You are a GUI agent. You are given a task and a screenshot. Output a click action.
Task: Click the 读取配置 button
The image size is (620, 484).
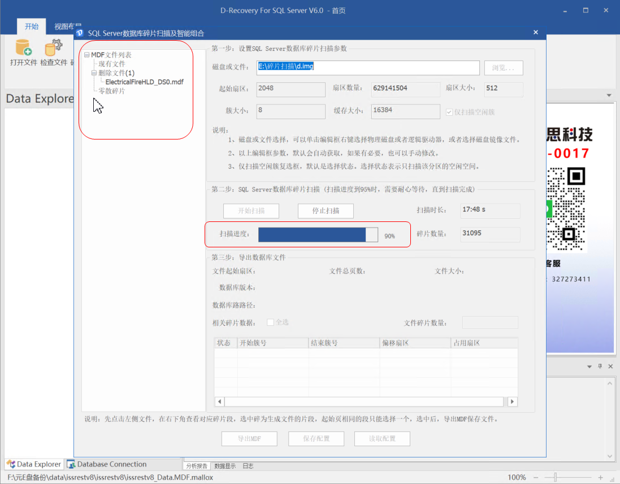point(382,439)
